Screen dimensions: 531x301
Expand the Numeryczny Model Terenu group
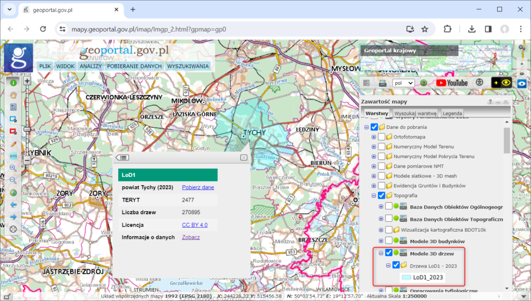pos(374,147)
